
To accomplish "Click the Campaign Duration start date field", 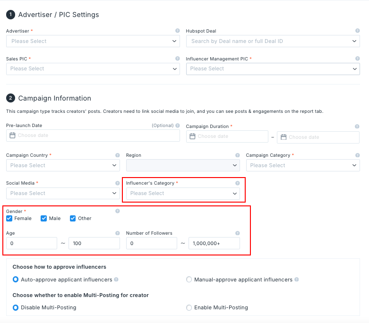I will [227, 136].
